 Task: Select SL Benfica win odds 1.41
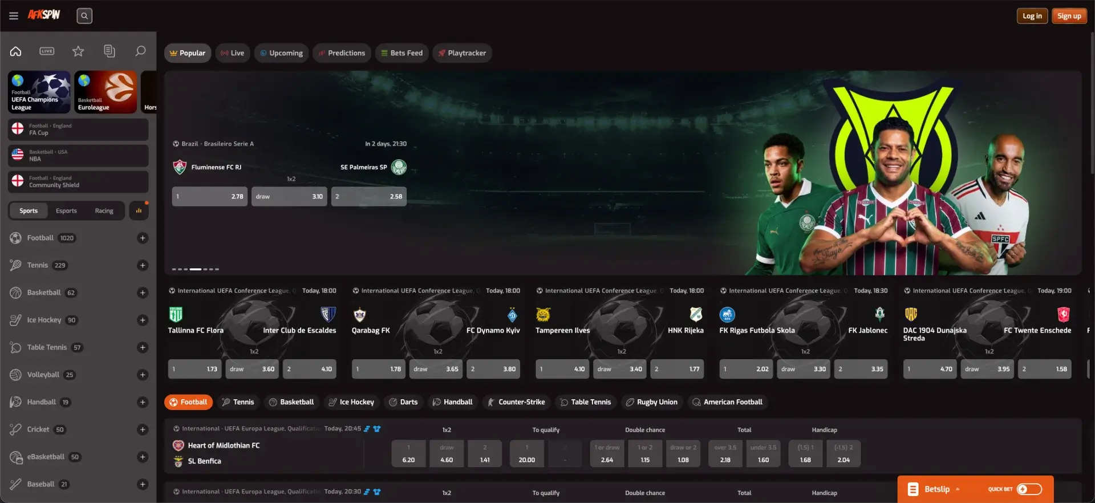point(485,453)
